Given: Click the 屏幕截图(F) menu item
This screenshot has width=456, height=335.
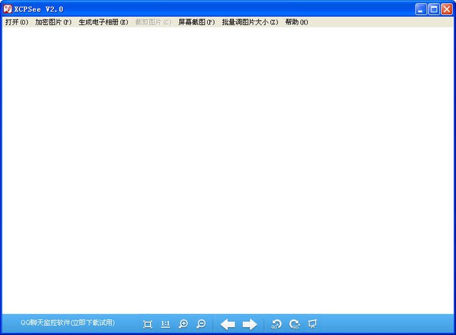Looking at the screenshot, I should (196, 22).
